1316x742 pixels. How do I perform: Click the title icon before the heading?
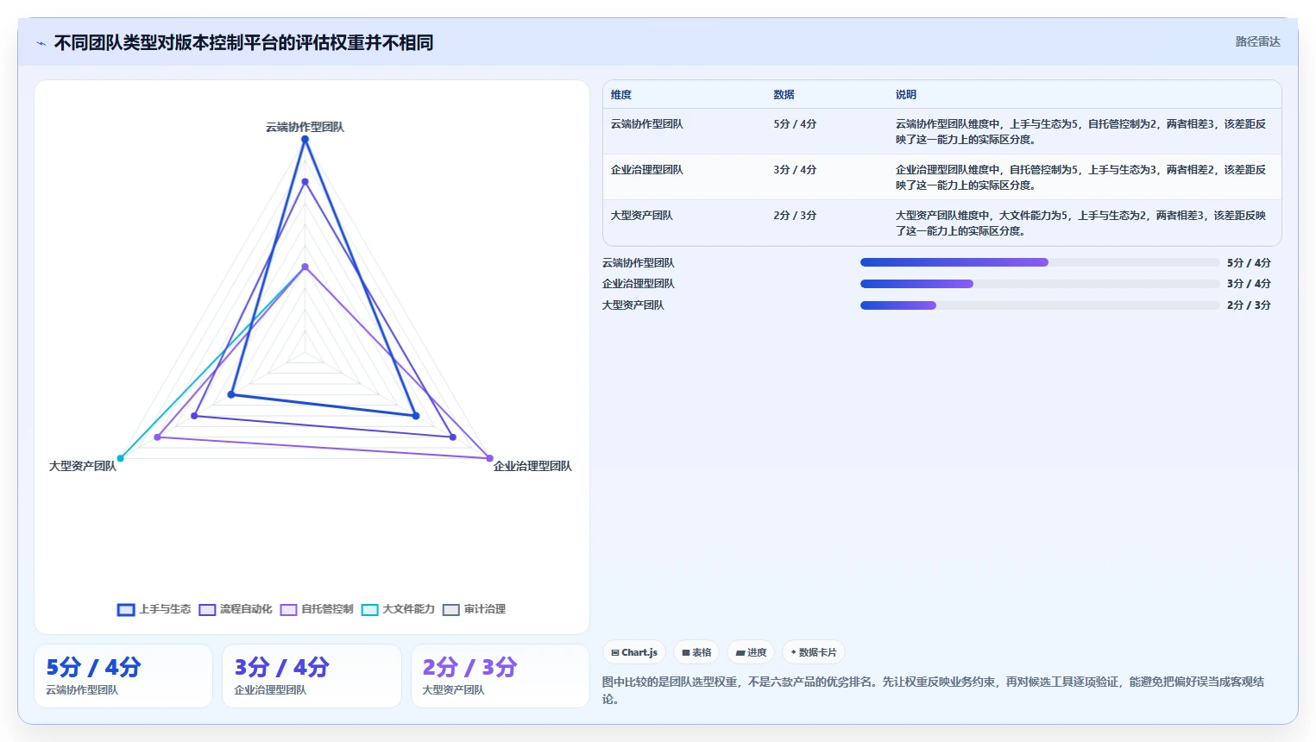tap(41, 43)
